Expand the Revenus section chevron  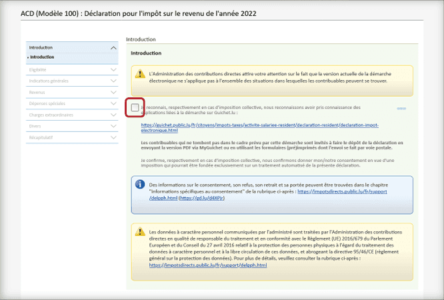click(113, 93)
